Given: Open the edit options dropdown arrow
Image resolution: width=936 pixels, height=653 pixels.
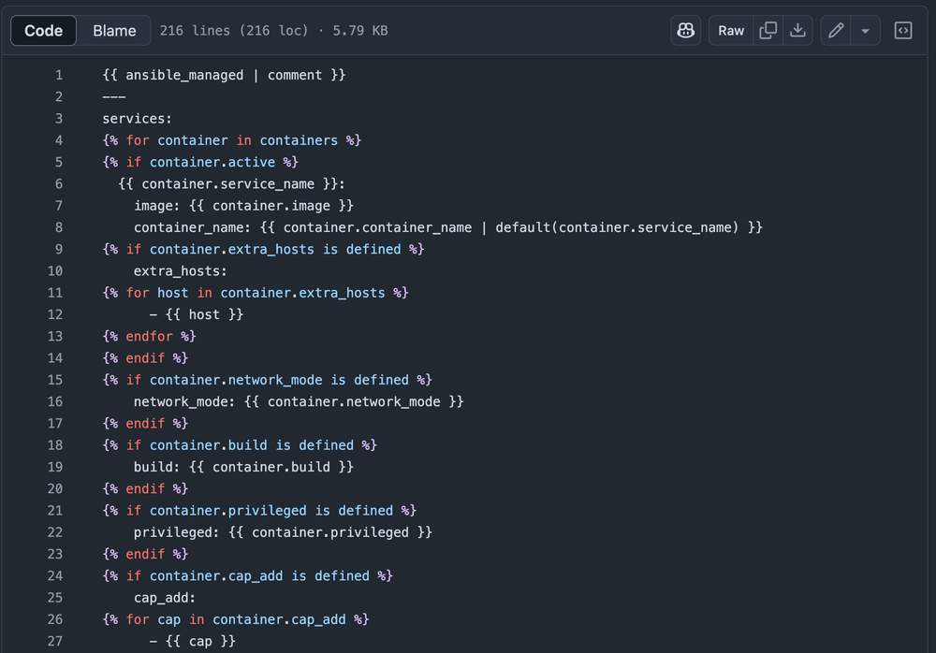Looking at the screenshot, I should point(866,30).
